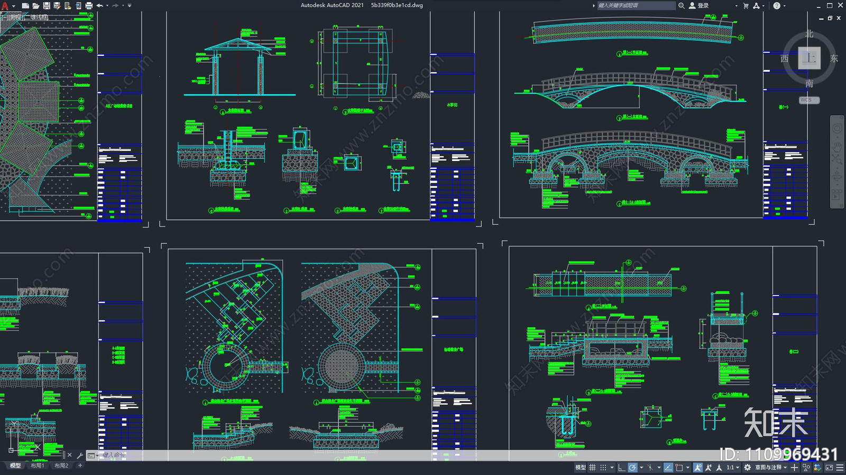846x475 pixels.
Task: Open the Help question mark icon
Action: click(776, 5)
